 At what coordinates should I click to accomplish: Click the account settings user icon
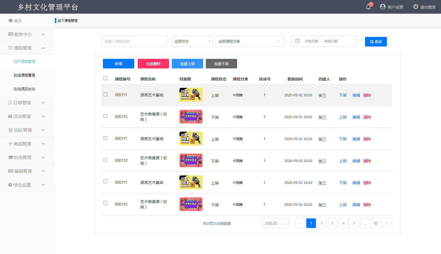coord(383,7)
